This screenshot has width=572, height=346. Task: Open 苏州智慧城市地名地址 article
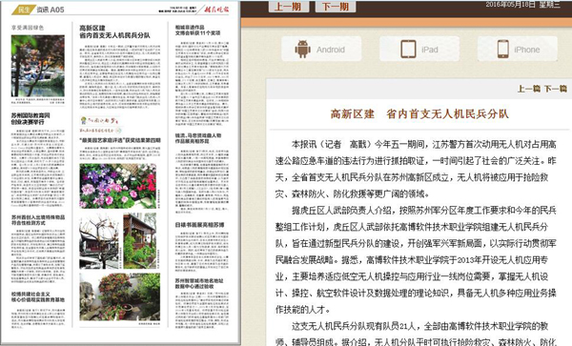click(199, 284)
